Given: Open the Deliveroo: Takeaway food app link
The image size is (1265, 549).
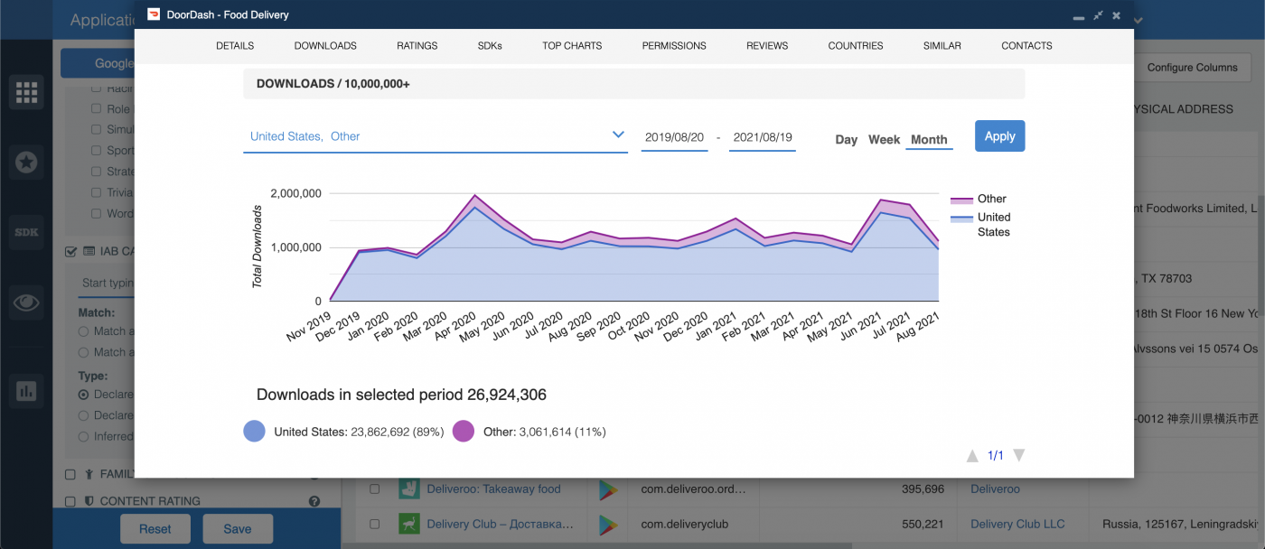Looking at the screenshot, I should [493, 489].
